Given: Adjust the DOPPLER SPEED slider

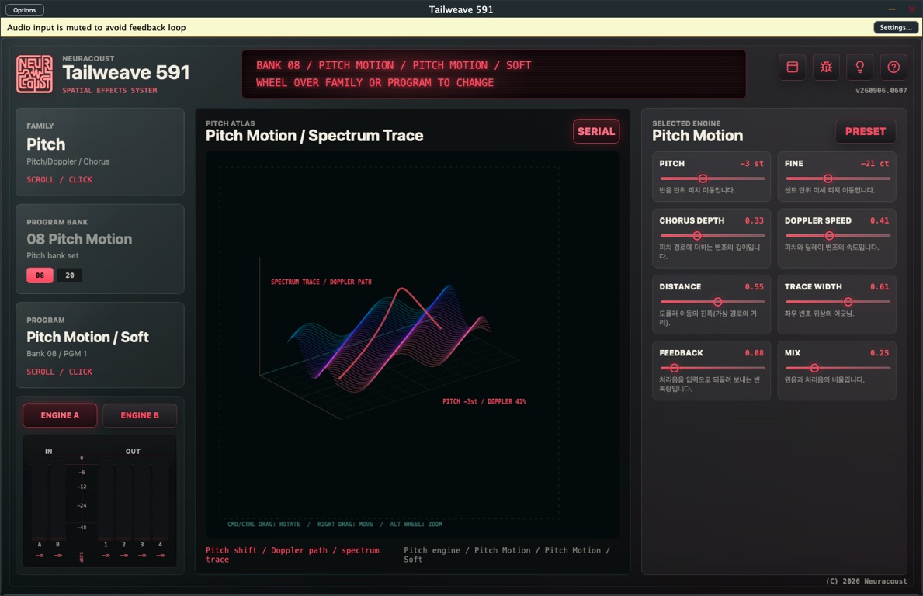Looking at the screenshot, I should 838,235.
